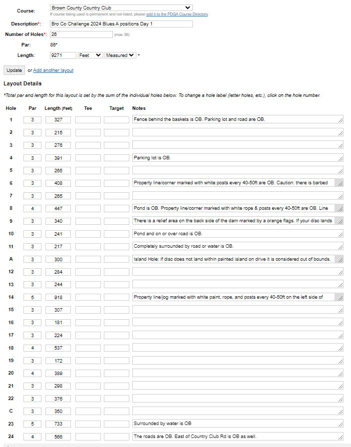This screenshot has width=351, height=447.
Task: Click the resize grip on hole A notes
Action: pos(340,260)
